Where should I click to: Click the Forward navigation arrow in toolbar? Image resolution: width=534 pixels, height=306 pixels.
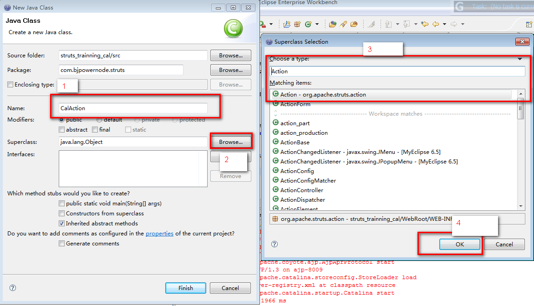[x=453, y=24]
